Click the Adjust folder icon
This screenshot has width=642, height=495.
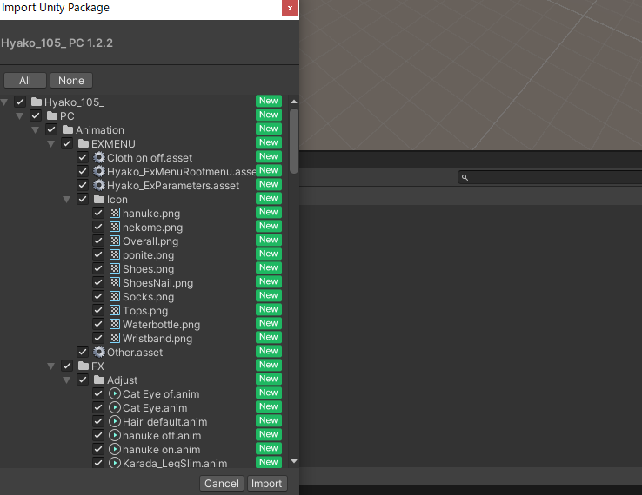point(99,379)
